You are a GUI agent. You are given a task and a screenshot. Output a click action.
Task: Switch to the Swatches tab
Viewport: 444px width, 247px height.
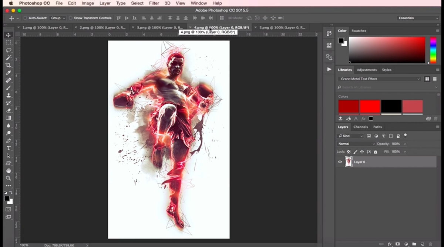[x=359, y=31]
